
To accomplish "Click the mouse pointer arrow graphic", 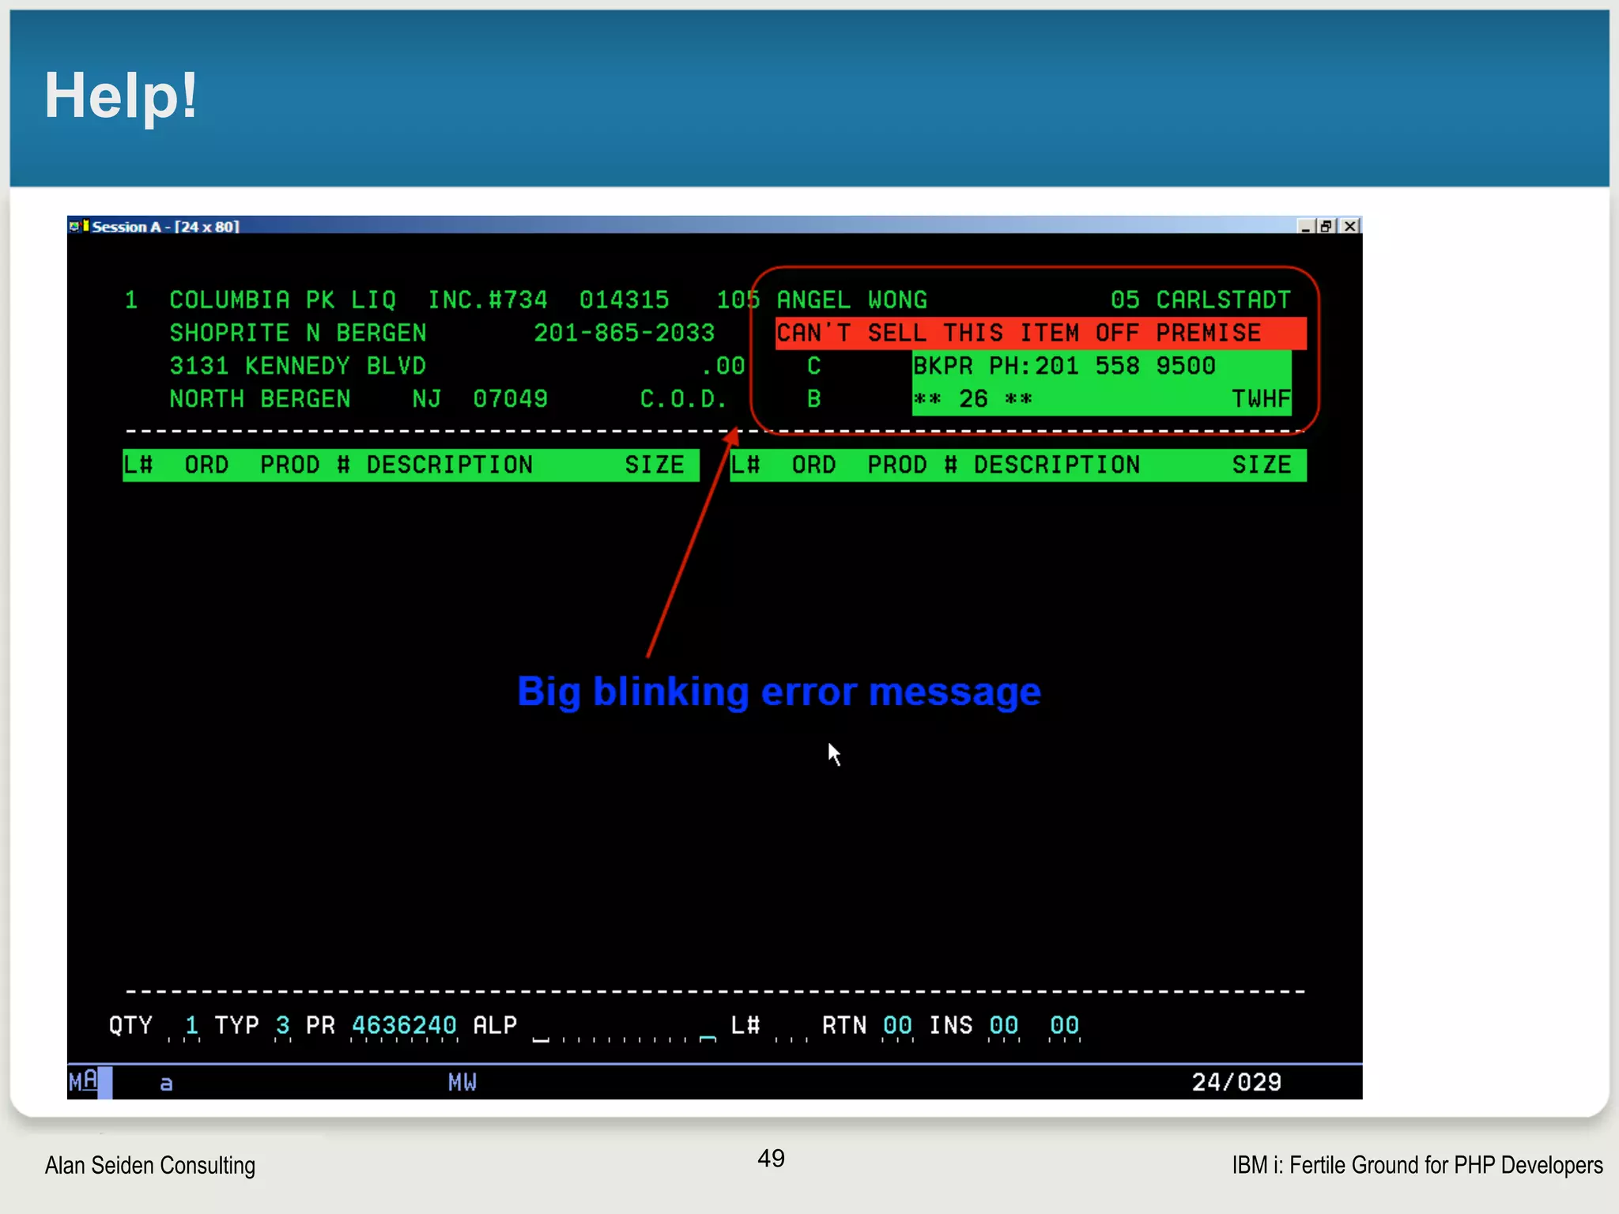I will pyautogui.click(x=833, y=753).
